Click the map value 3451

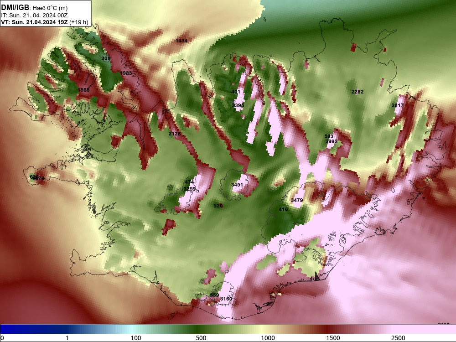(237, 185)
